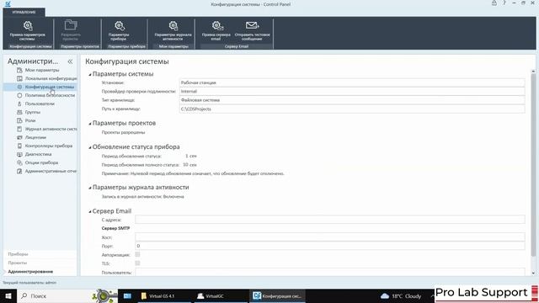Click Отправить тестовое сообщение envelope icon
Screen dimensions: 539x303
click(252, 26)
